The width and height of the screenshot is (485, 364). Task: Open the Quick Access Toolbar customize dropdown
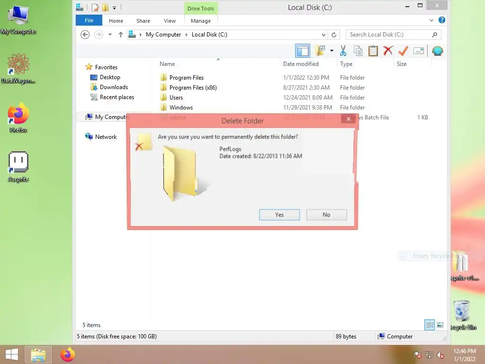coord(114,8)
